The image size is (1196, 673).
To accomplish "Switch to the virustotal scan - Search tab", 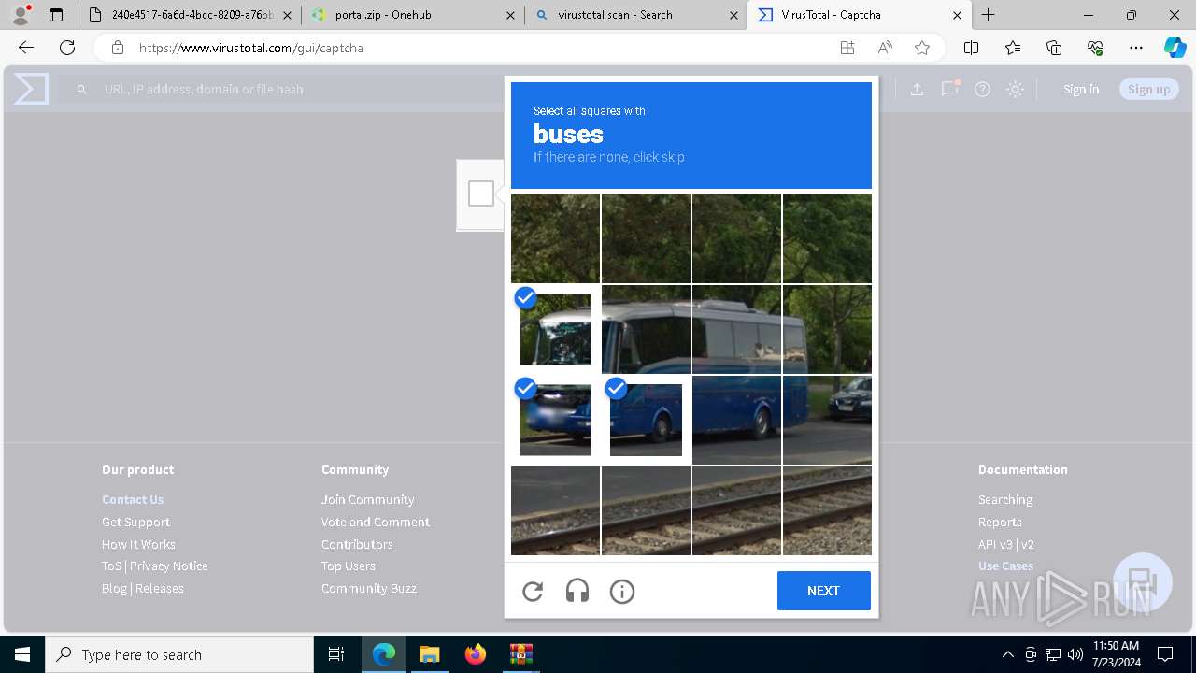I will pyautogui.click(x=635, y=15).
